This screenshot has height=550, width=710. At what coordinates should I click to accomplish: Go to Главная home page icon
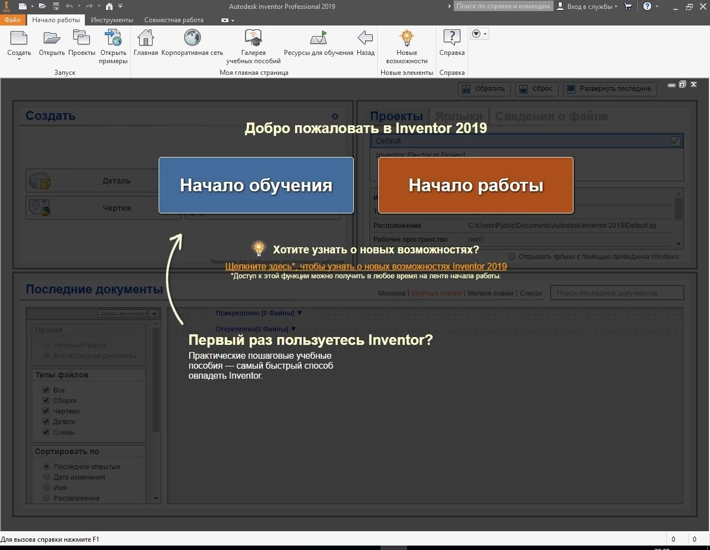(146, 38)
